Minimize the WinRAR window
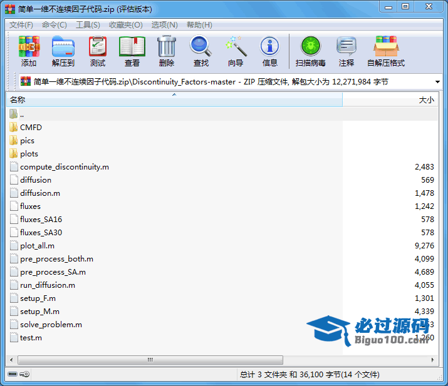 (x=388, y=7)
